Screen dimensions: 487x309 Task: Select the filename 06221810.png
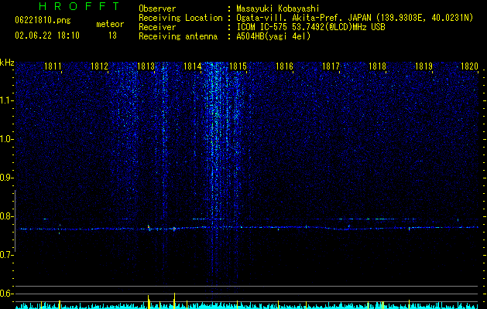point(43,21)
